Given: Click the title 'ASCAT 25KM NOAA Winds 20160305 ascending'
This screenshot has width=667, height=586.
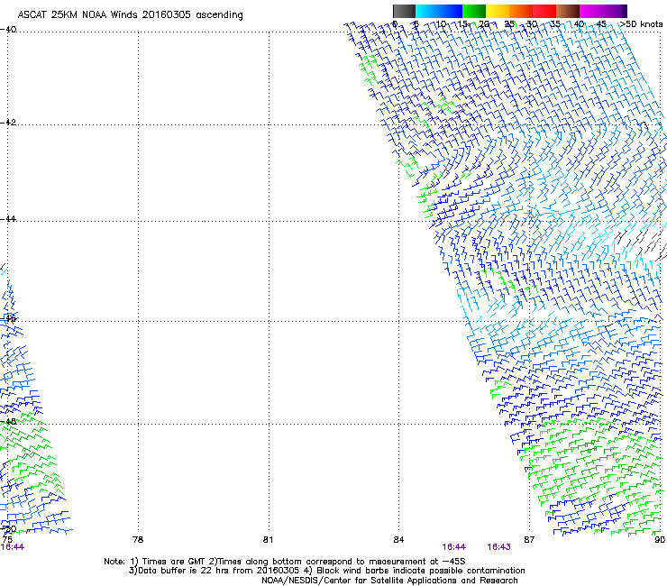Looking at the screenshot, I should click(130, 15).
